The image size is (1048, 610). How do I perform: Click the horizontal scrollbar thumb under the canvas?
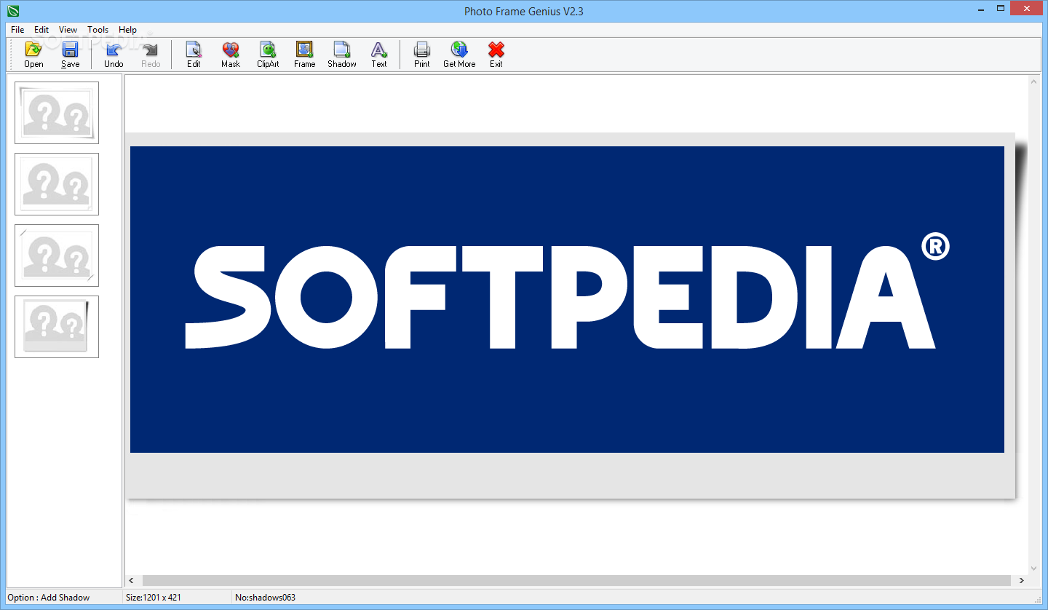coord(576,580)
